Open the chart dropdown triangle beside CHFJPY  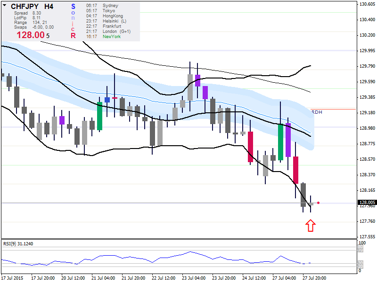pyautogui.click(x=5, y=6)
